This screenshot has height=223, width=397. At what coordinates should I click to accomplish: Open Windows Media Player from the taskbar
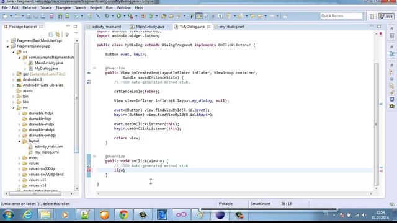click(65, 215)
